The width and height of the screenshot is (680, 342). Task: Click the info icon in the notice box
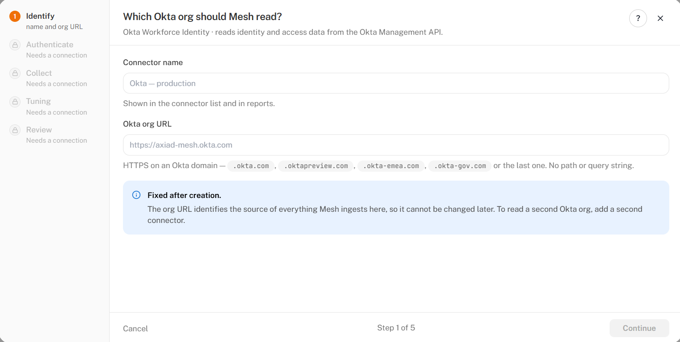click(136, 195)
